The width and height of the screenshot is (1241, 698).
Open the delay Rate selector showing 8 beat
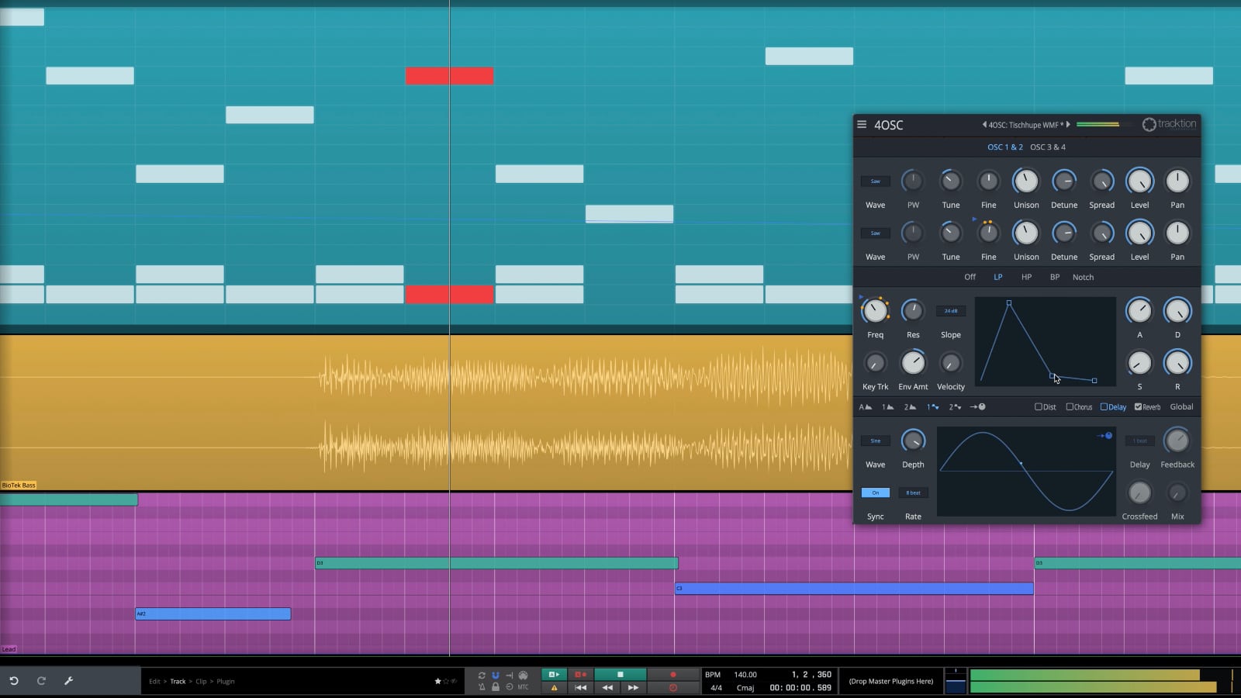point(913,492)
